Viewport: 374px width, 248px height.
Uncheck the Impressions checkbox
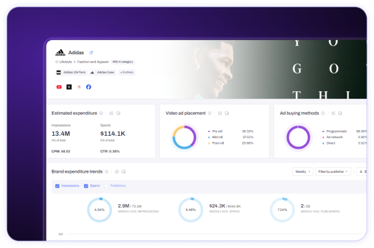click(57, 186)
